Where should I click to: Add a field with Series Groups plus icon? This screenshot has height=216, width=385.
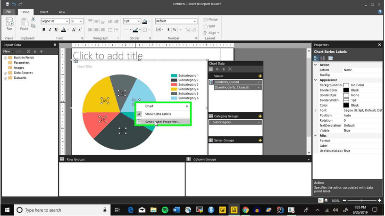(260, 141)
